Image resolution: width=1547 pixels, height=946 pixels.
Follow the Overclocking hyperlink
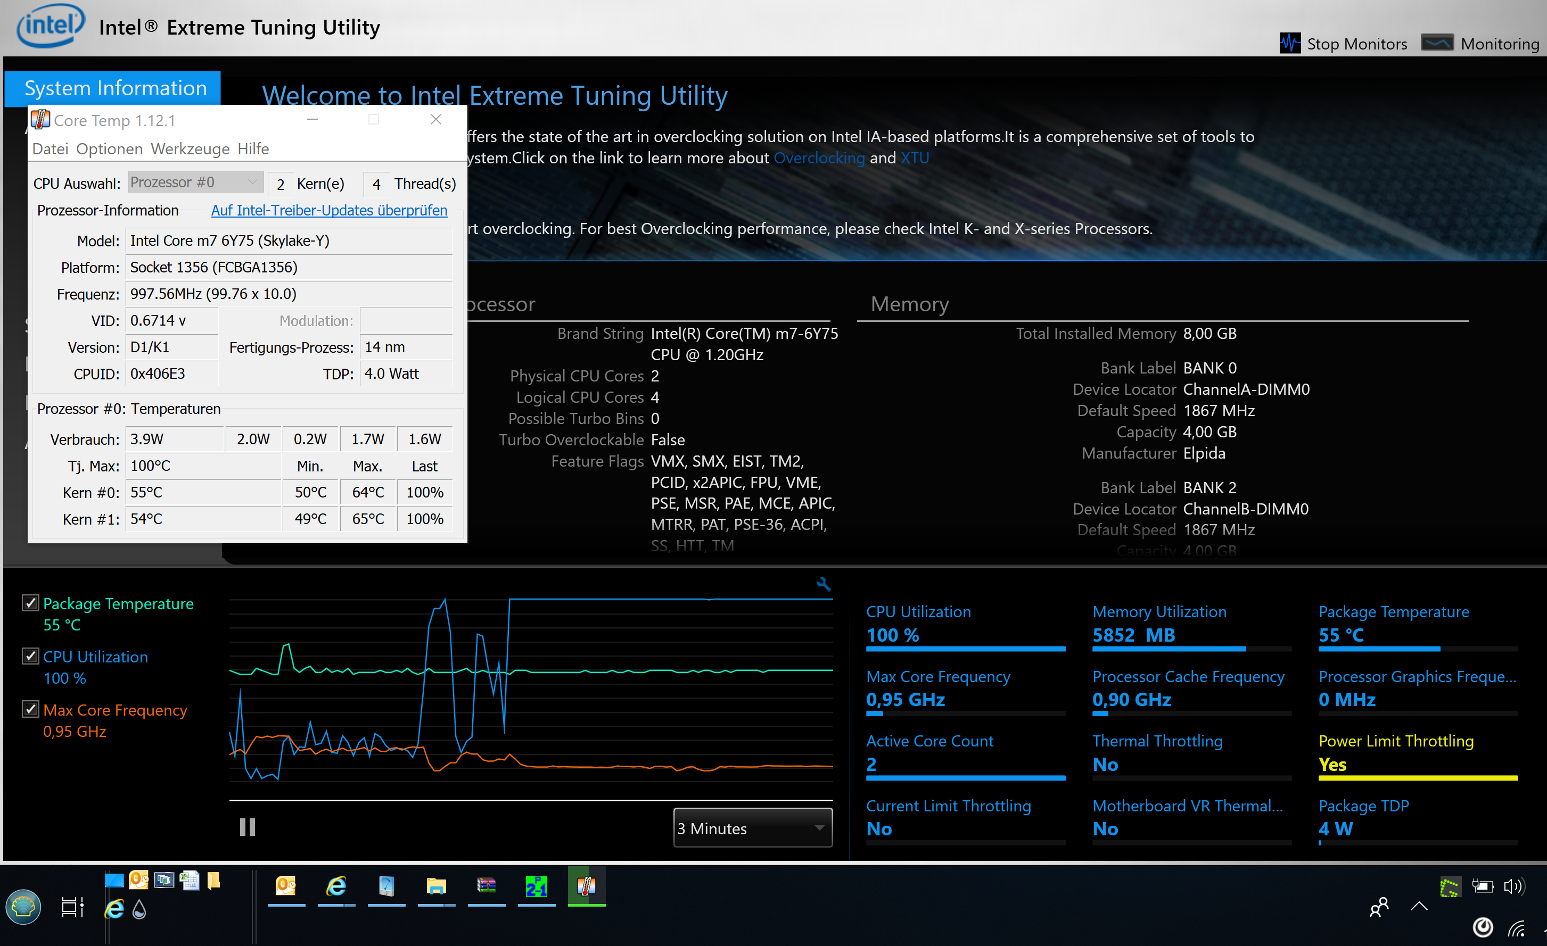coord(819,157)
